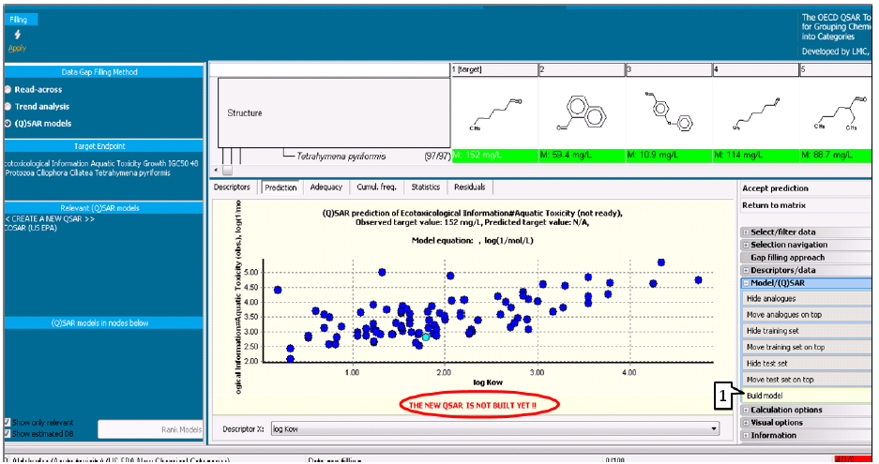Click the Apply lightning icon
The image size is (879, 464).
[18, 35]
